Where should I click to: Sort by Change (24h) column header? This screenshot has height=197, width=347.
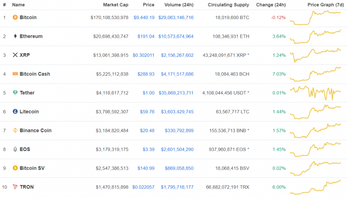pos(271,5)
